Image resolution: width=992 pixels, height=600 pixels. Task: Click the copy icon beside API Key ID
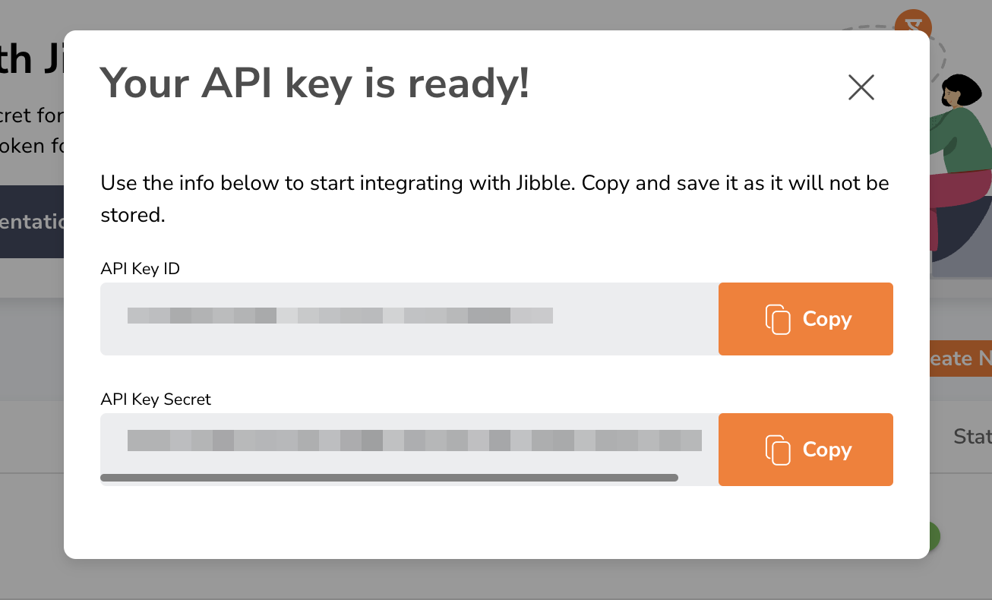pyautogui.click(x=778, y=319)
